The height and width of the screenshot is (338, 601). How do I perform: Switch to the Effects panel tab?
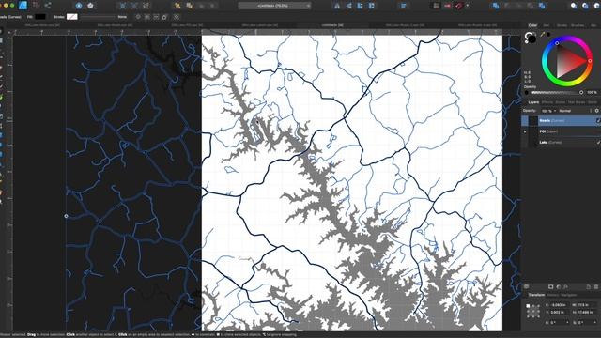click(547, 102)
